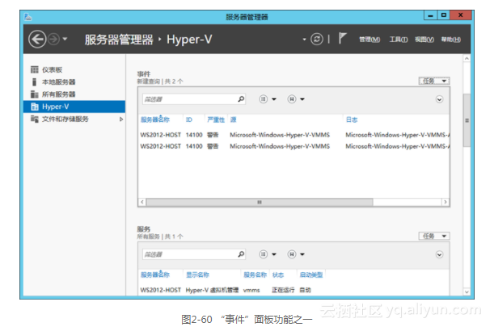Click the 仪表板 dashboard icon
This screenshot has width=490, height=327.
pyautogui.click(x=35, y=69)
